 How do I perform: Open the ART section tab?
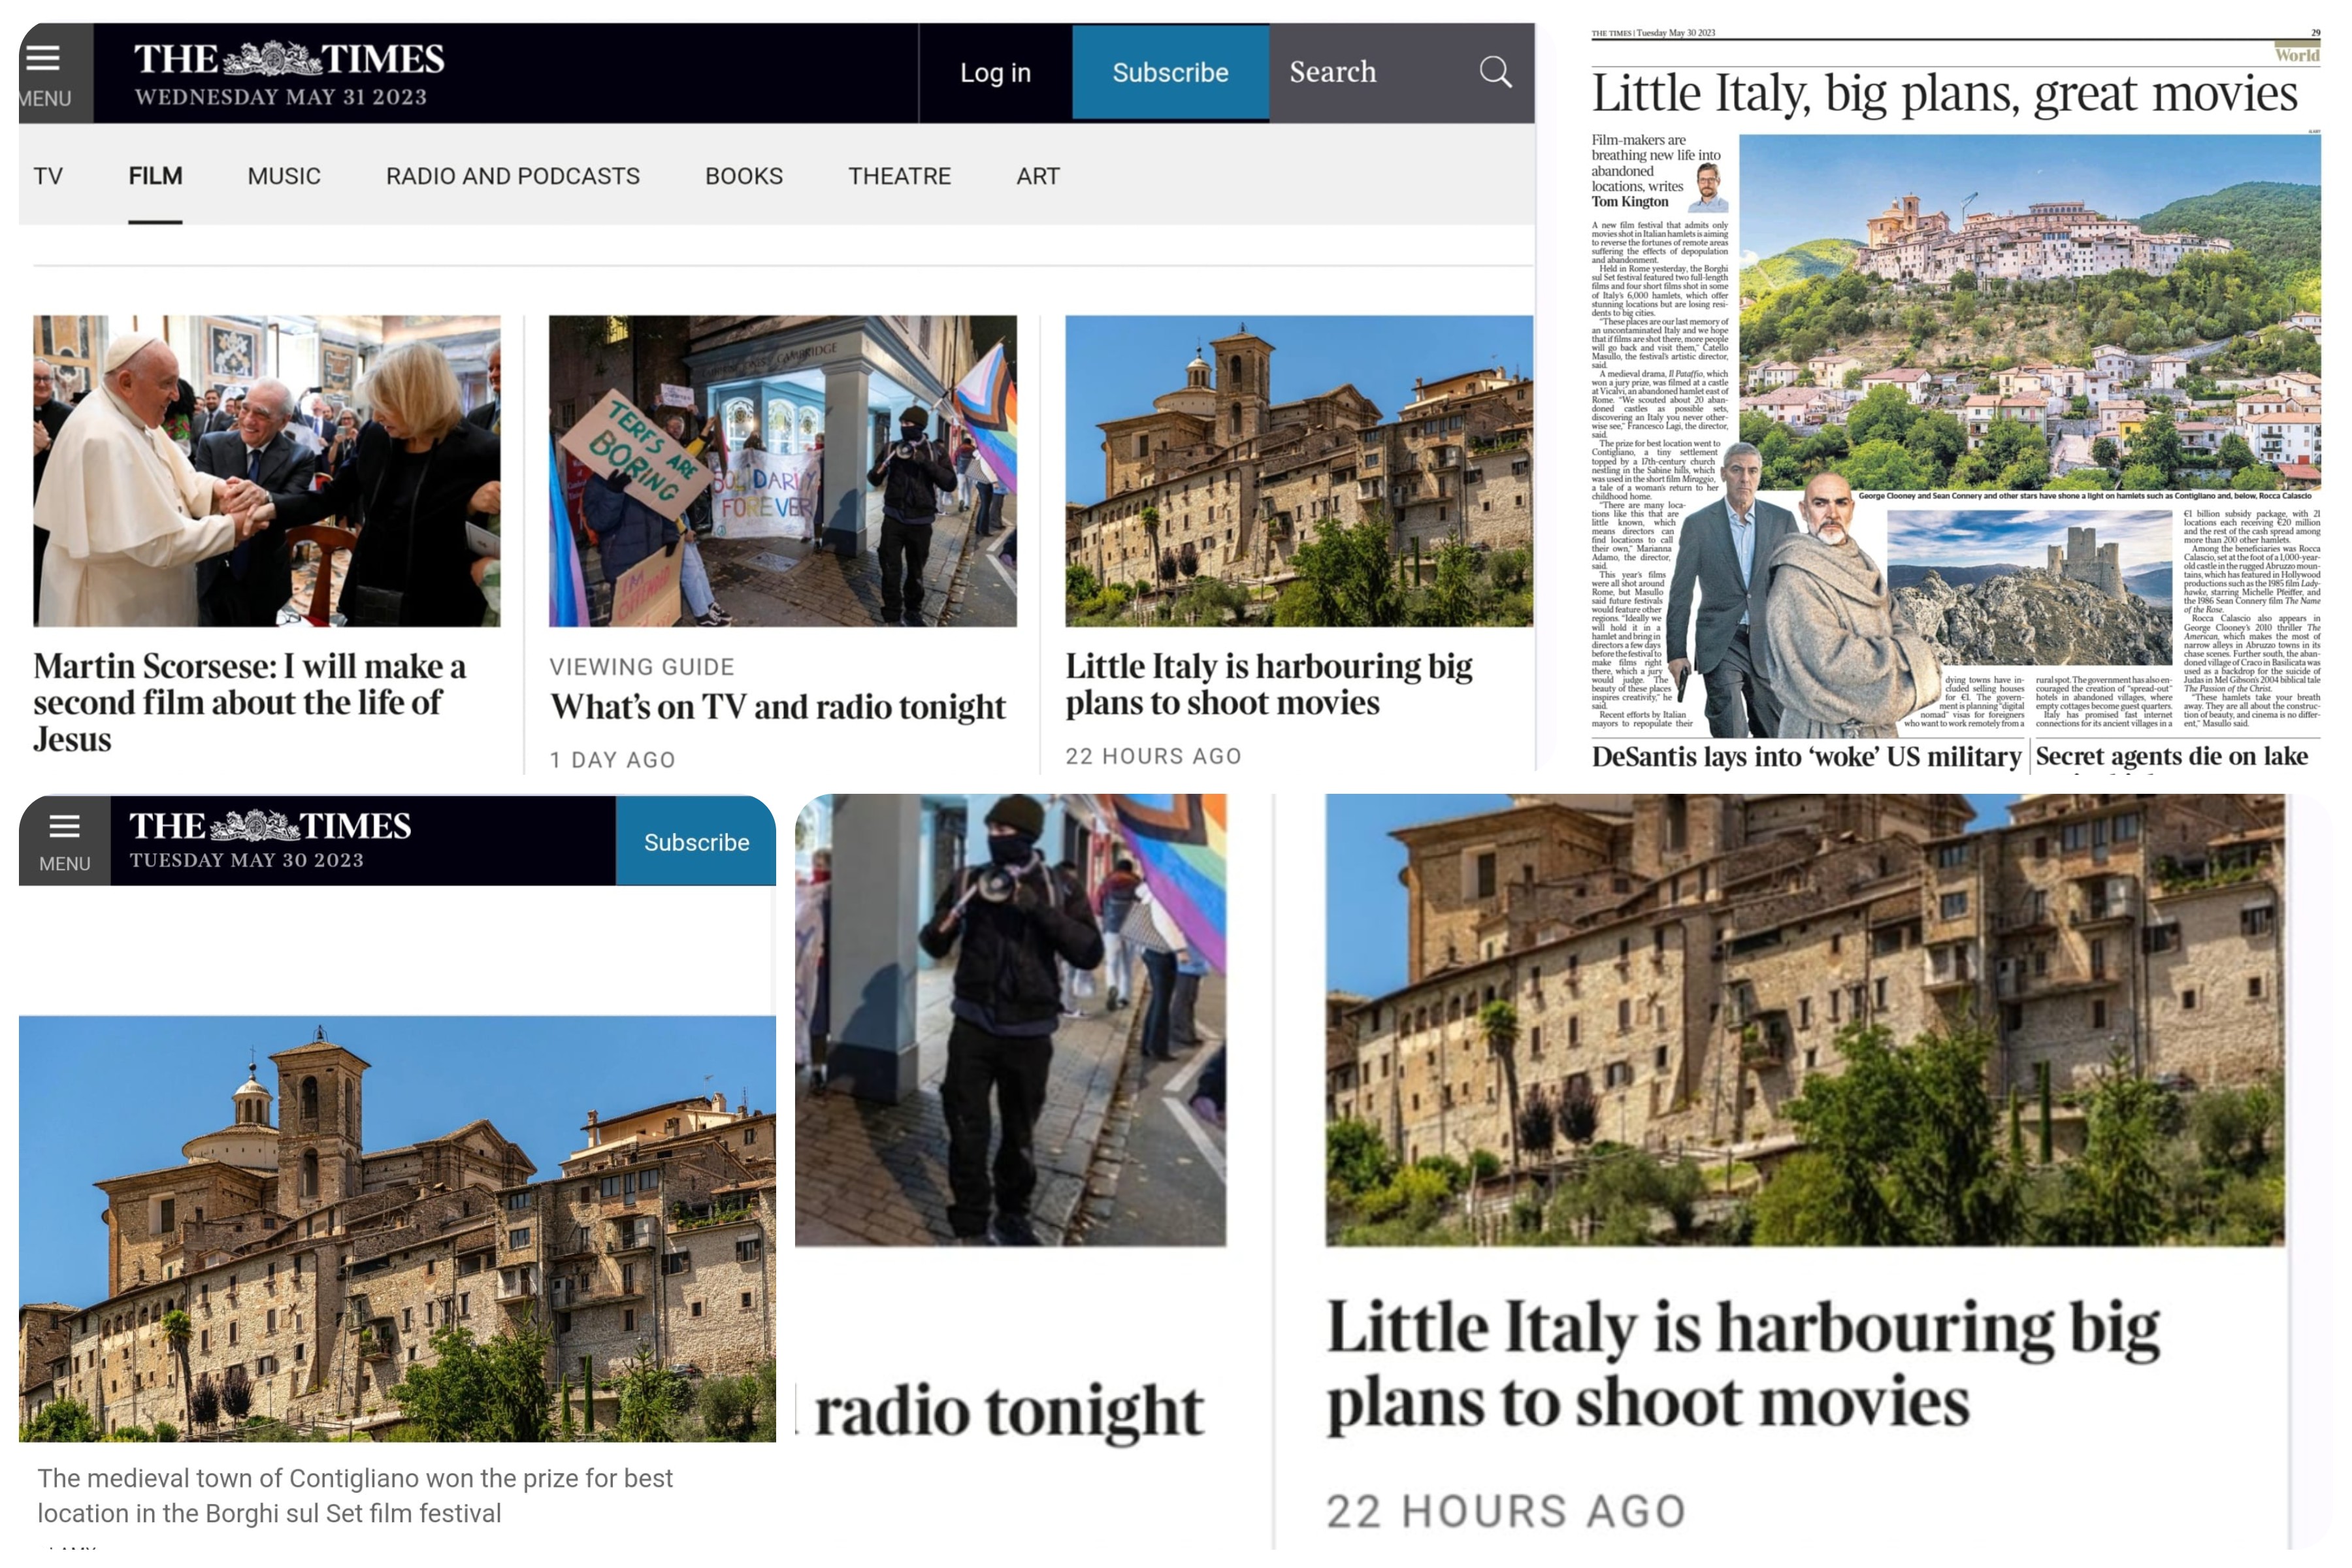(1037, 176)
